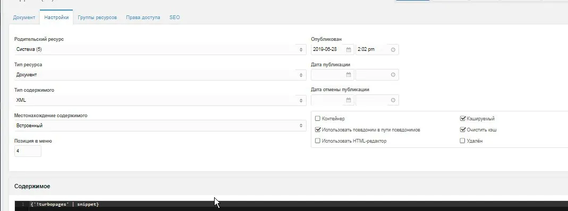
Task: Toggle the Контейнер checkbox
Action: (318, 119)
